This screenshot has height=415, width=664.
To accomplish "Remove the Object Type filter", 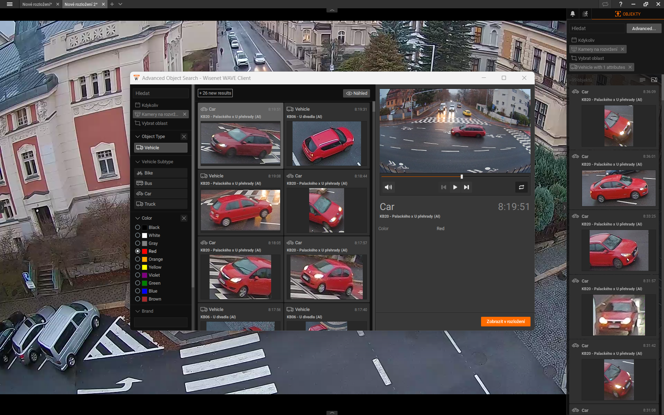I will click(184, 137).
